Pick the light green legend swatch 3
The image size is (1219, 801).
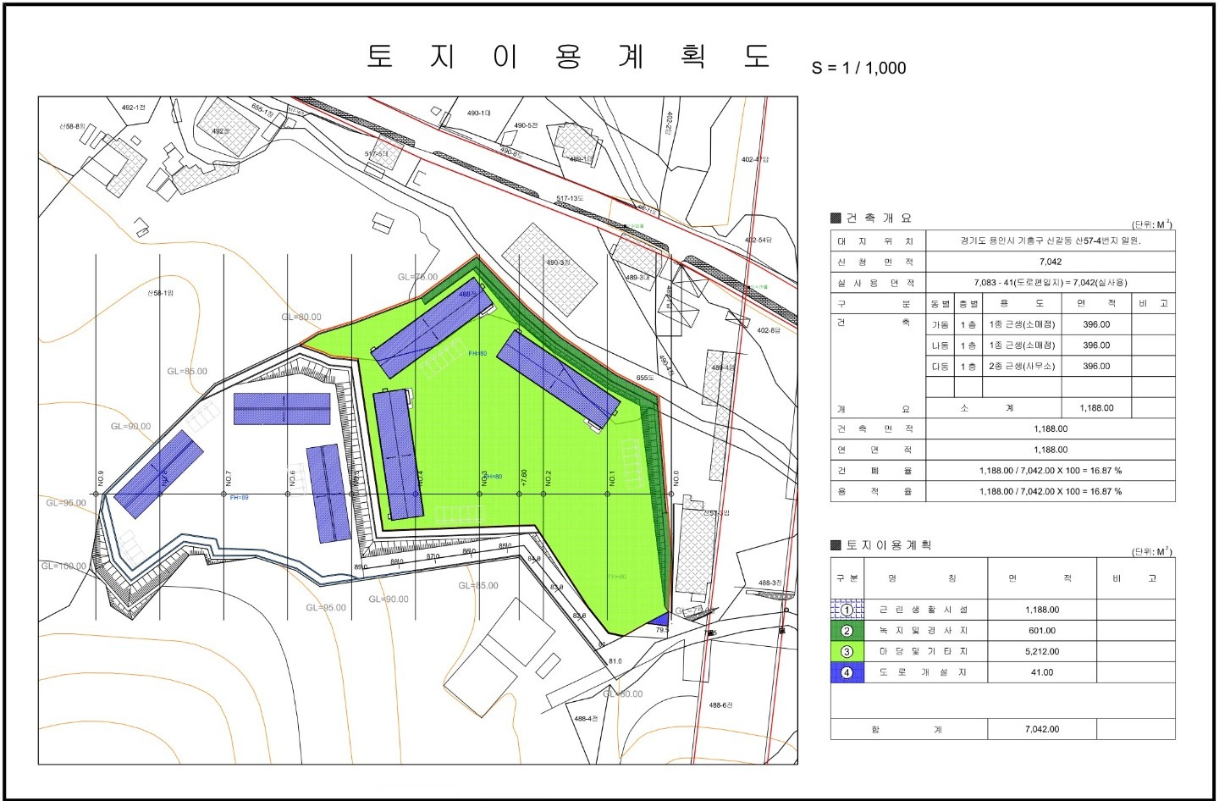coord(847,652)
